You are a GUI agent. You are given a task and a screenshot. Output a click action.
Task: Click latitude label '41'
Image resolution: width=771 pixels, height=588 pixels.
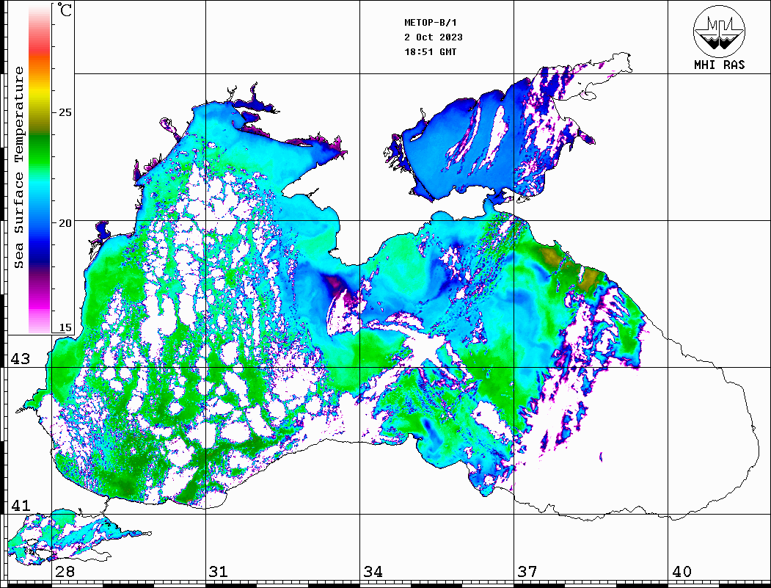(21, 505)
